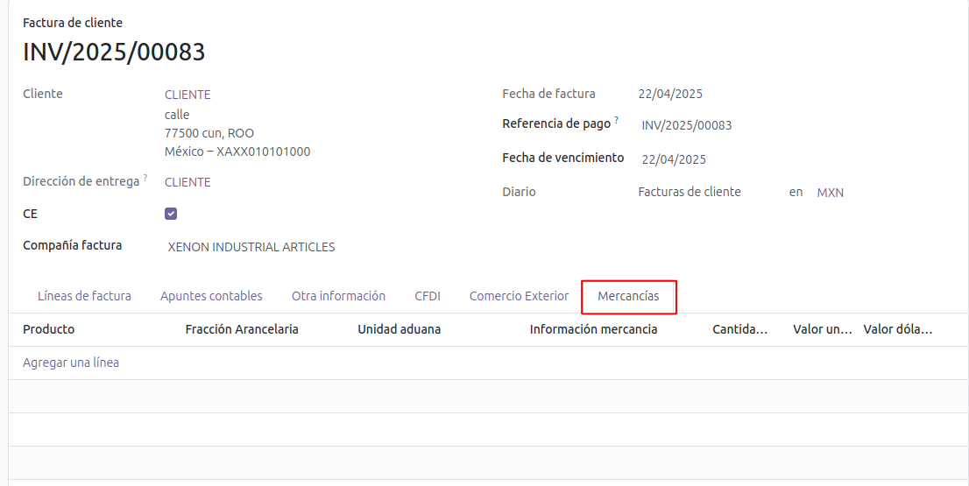The image size is (969, 486).
Task: Switch to the Apuntes contables tab
Action: pyautogui.click(x=211, y=296)
